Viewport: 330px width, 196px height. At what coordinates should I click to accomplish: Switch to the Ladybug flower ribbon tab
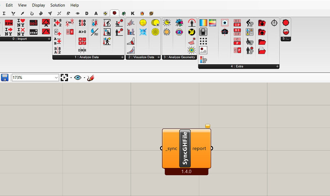tap(115, 13)
